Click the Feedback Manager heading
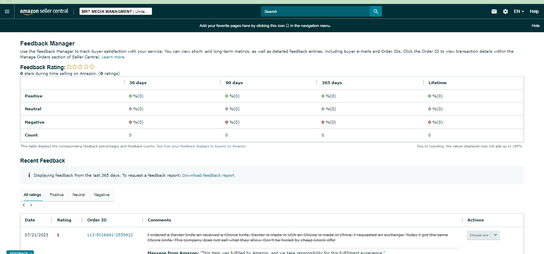Image resolution: width=544 pixels, height=254 pixels. pos(48,43)
